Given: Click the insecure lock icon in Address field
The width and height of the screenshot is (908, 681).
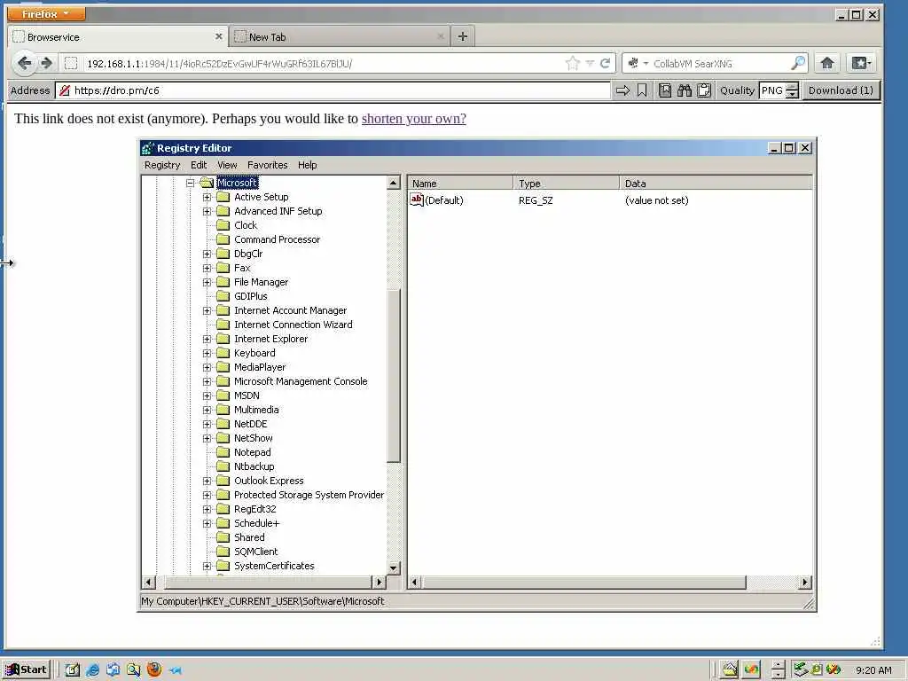Looking at the screenshot, I should pyautogui.click(x=65, y=90).
